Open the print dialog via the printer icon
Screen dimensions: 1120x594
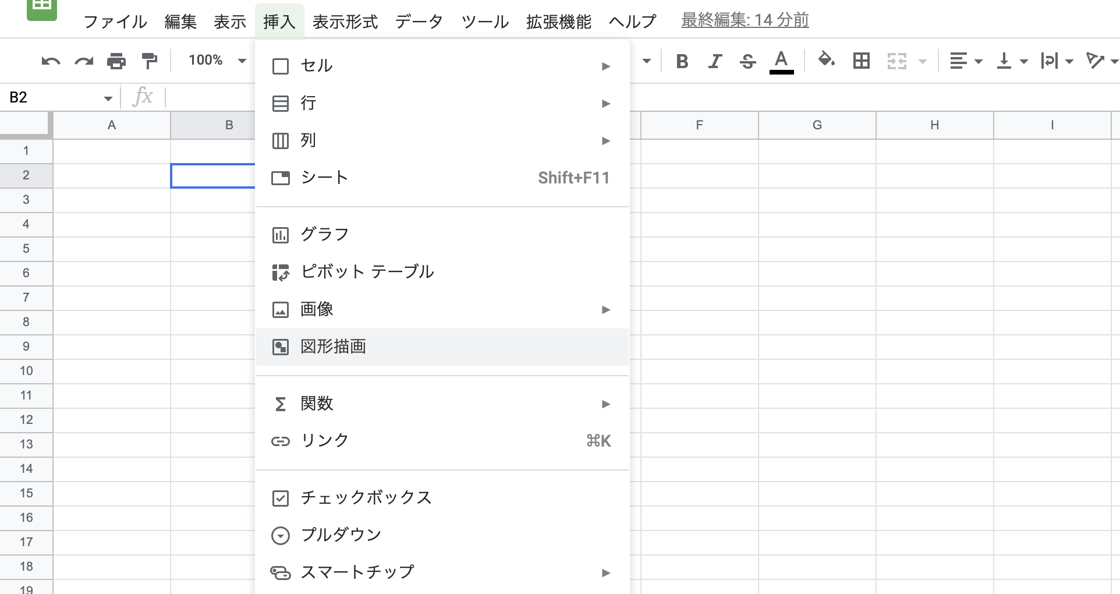[116, 60]
